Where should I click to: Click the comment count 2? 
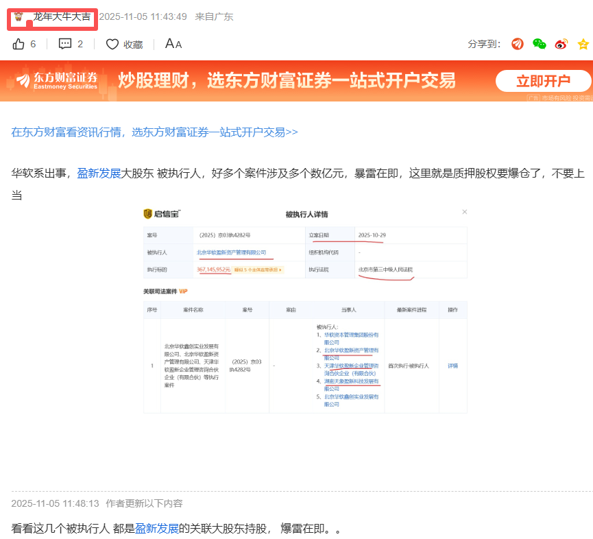(80, 45)
